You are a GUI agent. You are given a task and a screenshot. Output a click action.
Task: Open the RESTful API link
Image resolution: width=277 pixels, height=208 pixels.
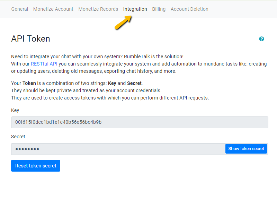[x=44, y=63]
